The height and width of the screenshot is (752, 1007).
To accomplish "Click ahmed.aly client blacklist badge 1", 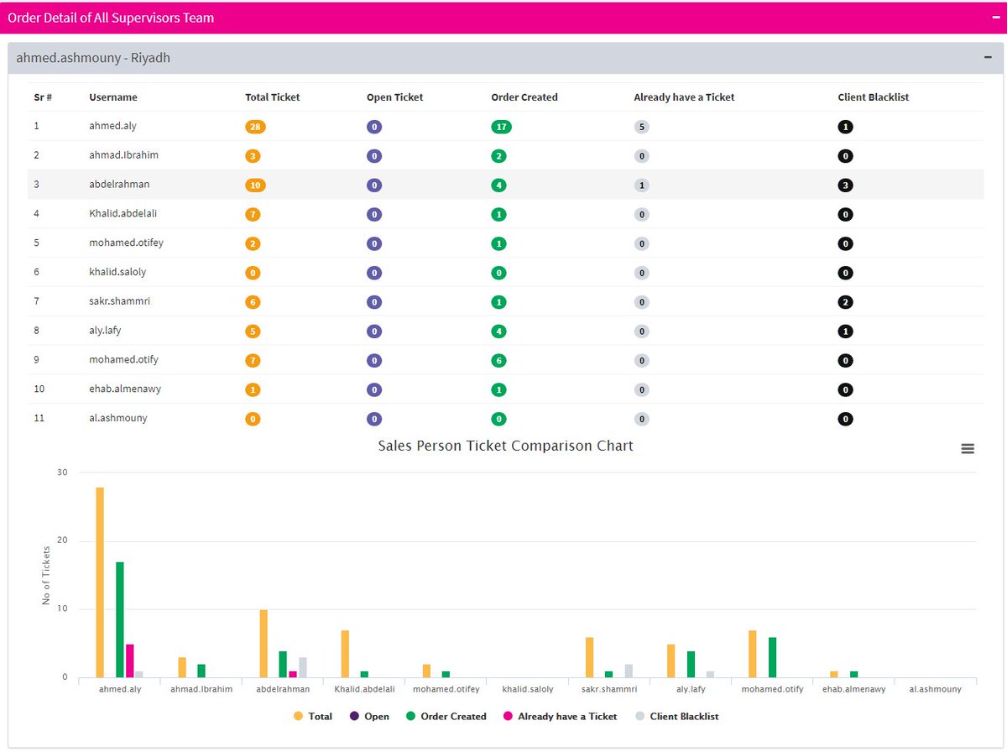I will pos(846,127).
